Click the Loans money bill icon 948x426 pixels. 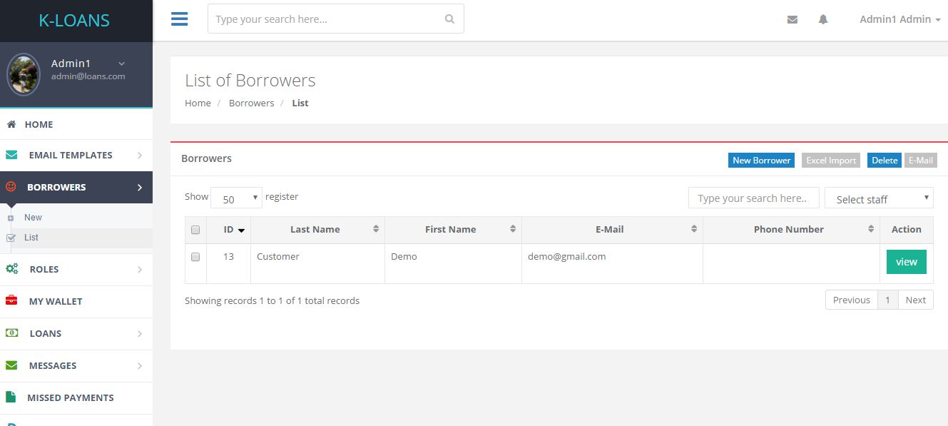(x=11, y=333)
